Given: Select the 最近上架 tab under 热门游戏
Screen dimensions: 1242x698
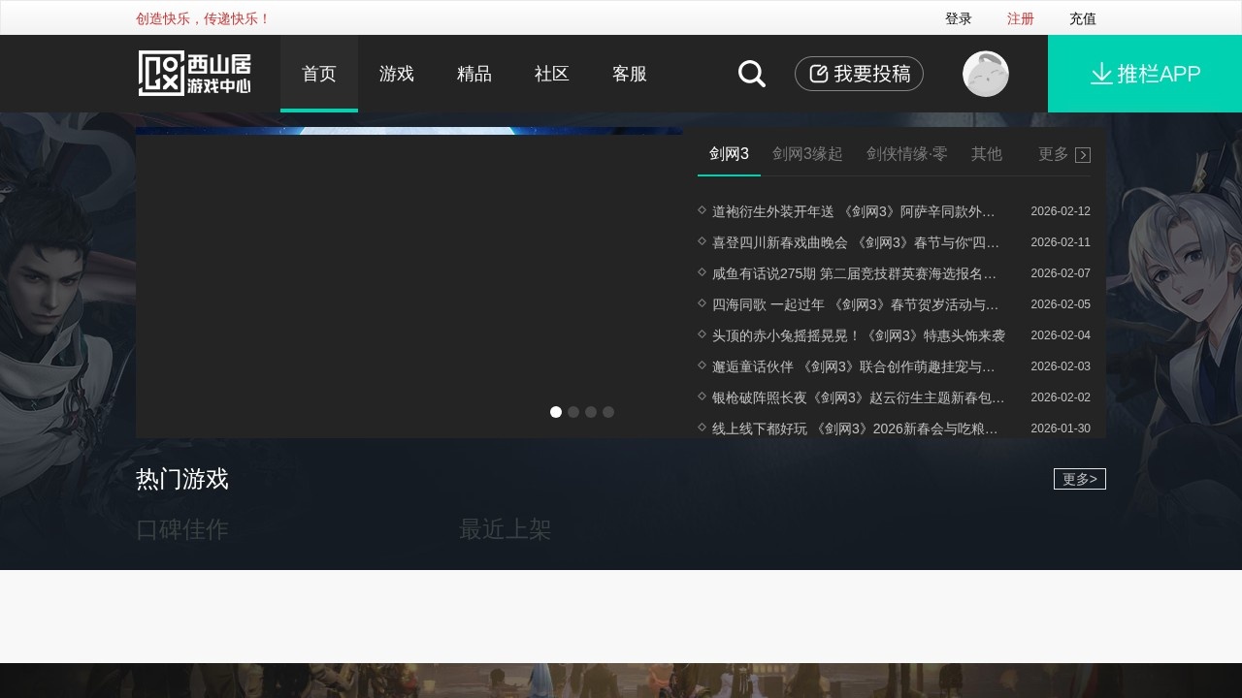Looking at the screenshot, I should coord(504,530).
